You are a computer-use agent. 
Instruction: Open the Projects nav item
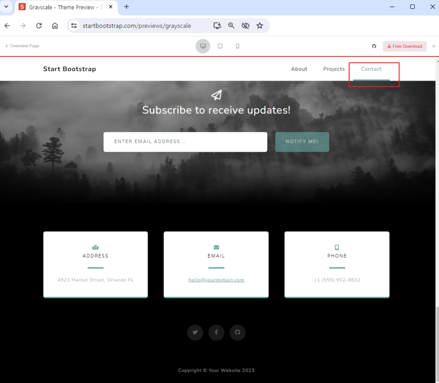click(x=334, y=69)
